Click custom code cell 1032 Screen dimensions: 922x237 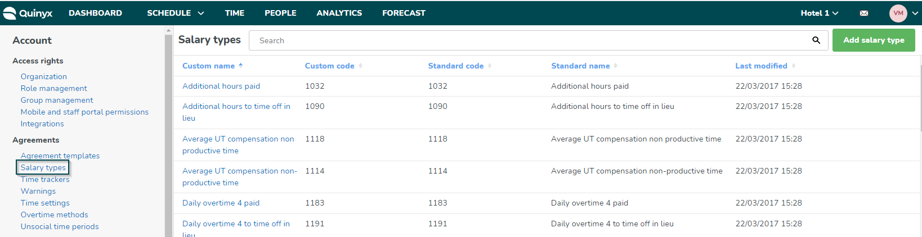(315, 86)
